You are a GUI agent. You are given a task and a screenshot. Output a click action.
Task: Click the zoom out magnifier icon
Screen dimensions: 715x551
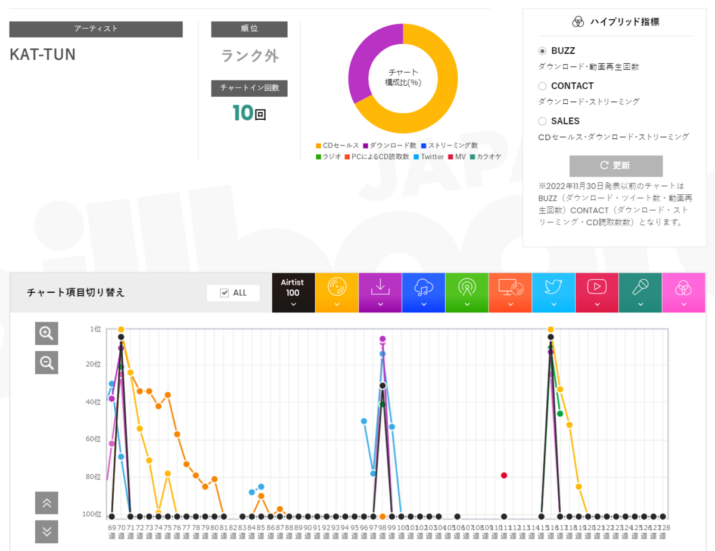coord(46,363)
